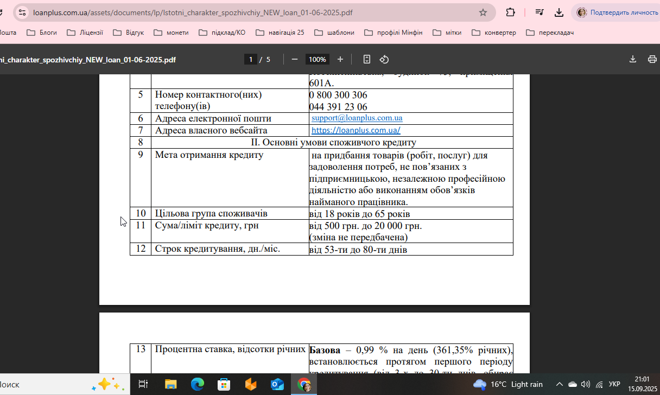Open the weather widget showing 16°C Light rain
Image resolution: width=660 pixels, height=395 pixels.
tap(508, 385)
